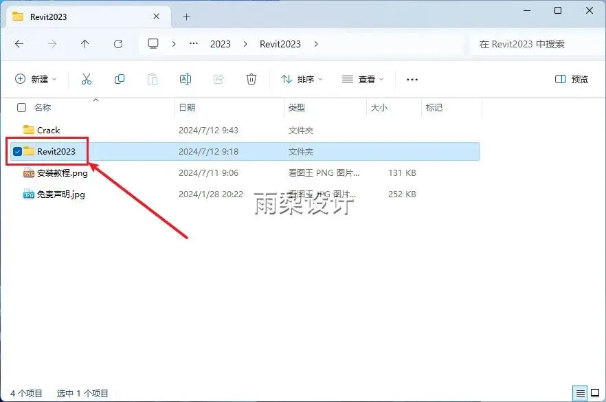Expand the chevron after Revit2023 breadcrumb

tap(316, 44)
